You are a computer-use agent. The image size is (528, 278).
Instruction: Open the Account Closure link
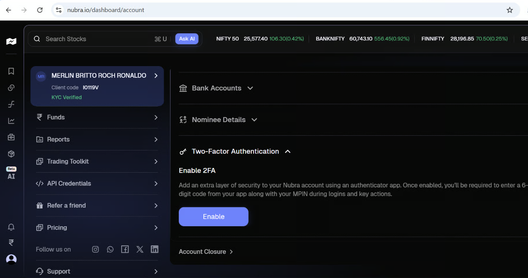(206, 252)
